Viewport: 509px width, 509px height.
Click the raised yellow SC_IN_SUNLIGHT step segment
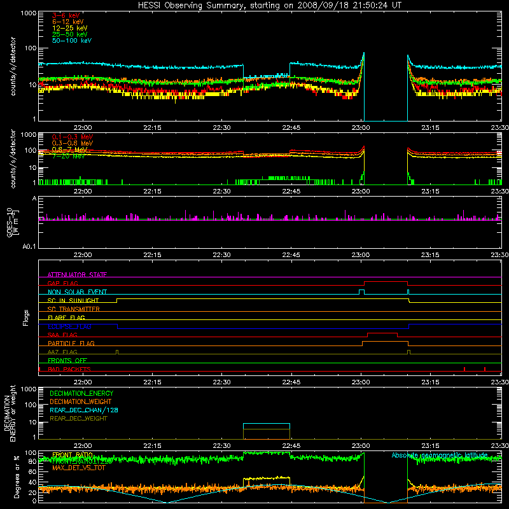click(x=263, y=299)
